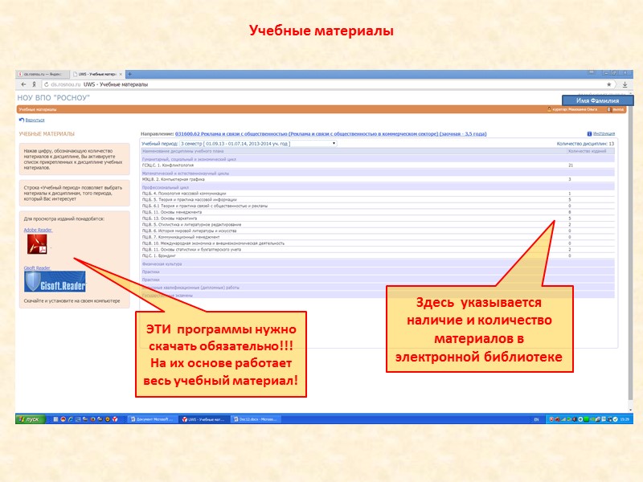Click the Gisoft Reader text link
The image size is (643, 482).
(37, 268)
